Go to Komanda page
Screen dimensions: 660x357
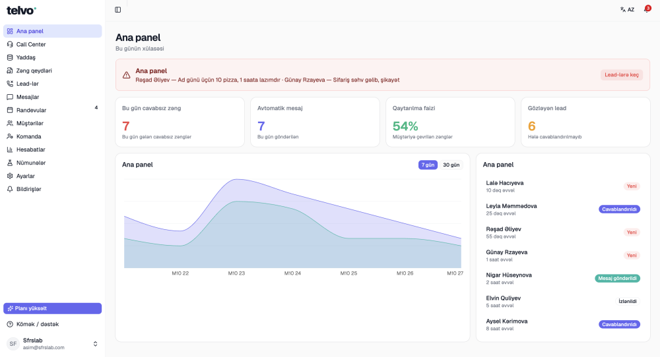coord(53,136)
